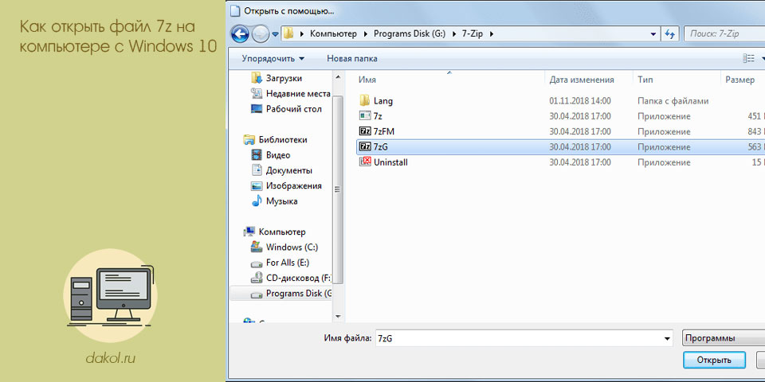Click the Изображения library icon
Screen dimensions: 765x382
257,185
